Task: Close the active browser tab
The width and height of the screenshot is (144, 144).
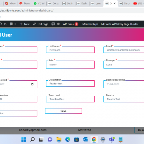Action: point(115,4)
